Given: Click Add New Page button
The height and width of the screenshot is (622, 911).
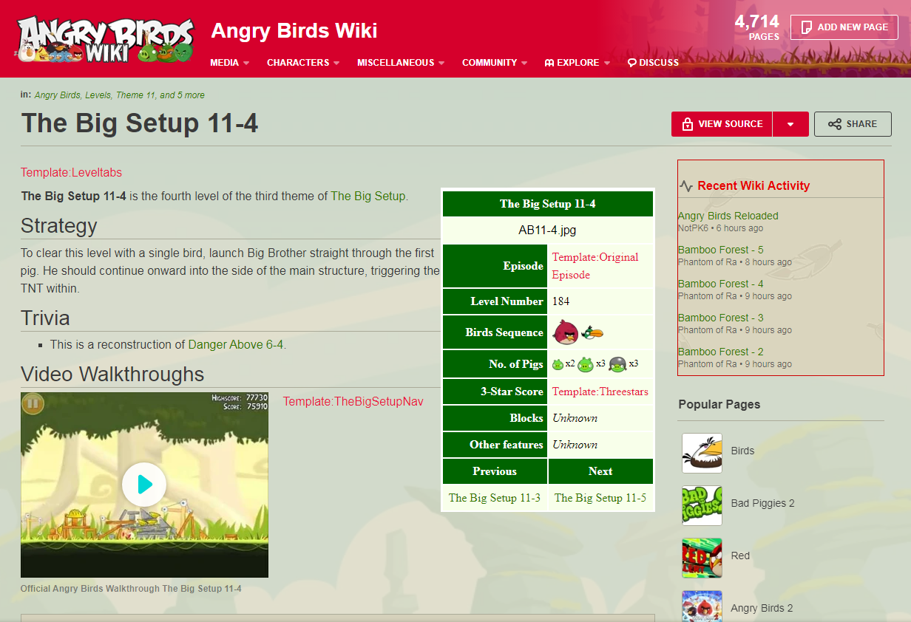Looking at the screenshot, I should (x=844, y=27).
